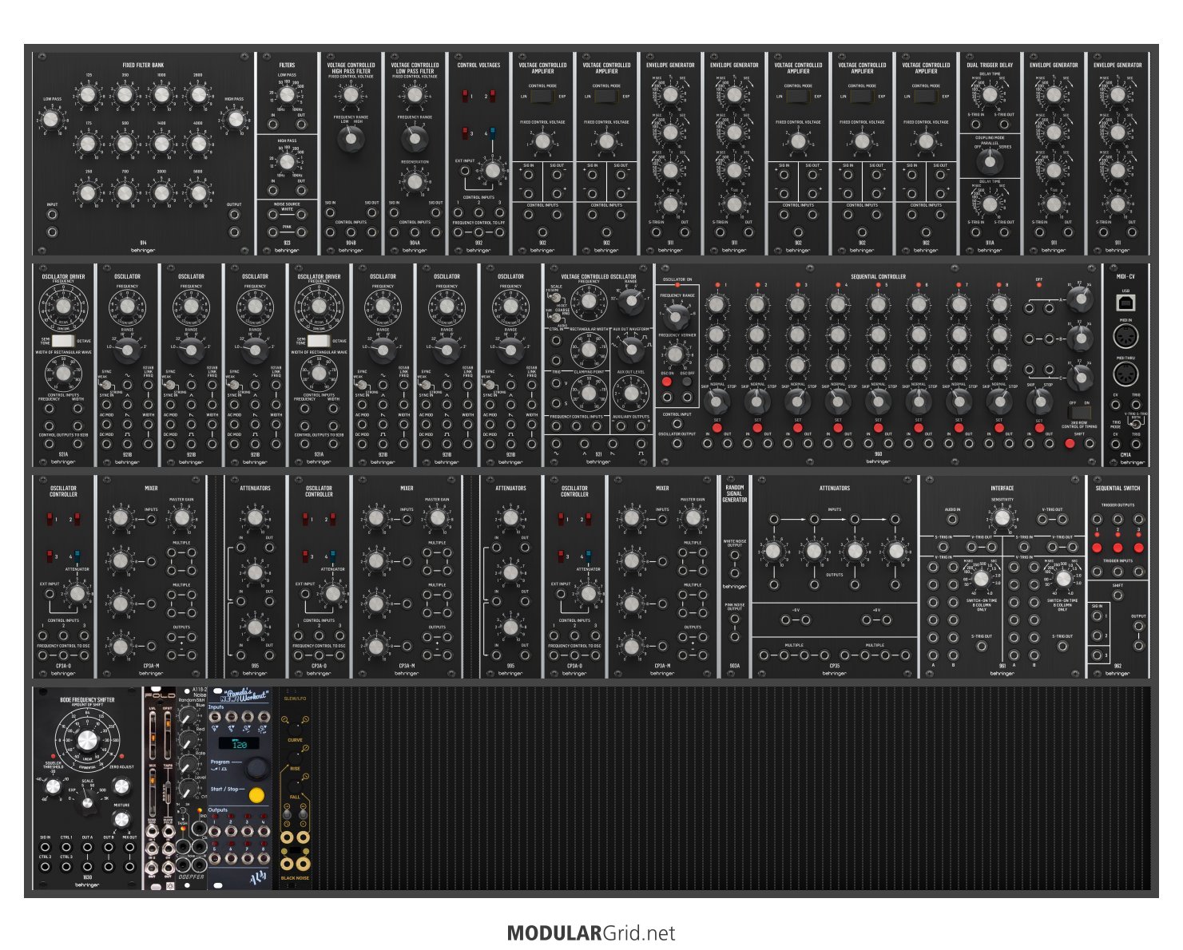The height and width of the screenshot is (950, 1183).
Task: Flip the TRIG MODE switch on the MIDI-CV module
Action: (x=1135, y=424)
